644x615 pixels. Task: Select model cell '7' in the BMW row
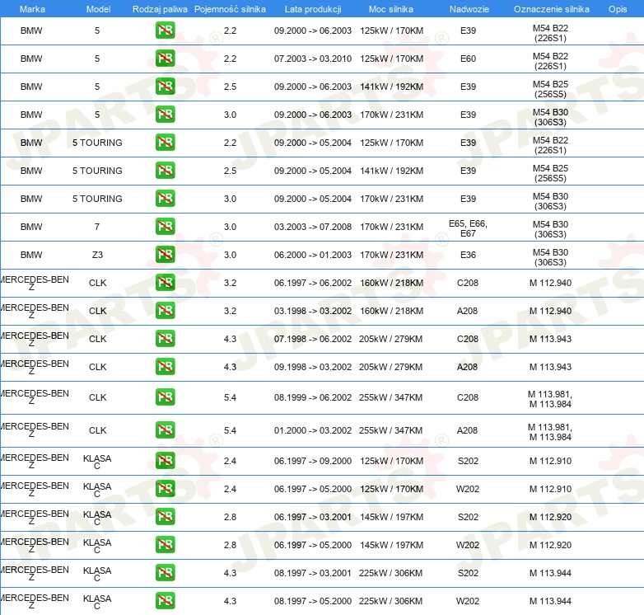(97, 227)
